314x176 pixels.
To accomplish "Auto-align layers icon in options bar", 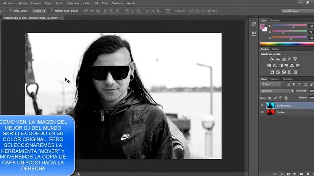I will coord(168,11).
